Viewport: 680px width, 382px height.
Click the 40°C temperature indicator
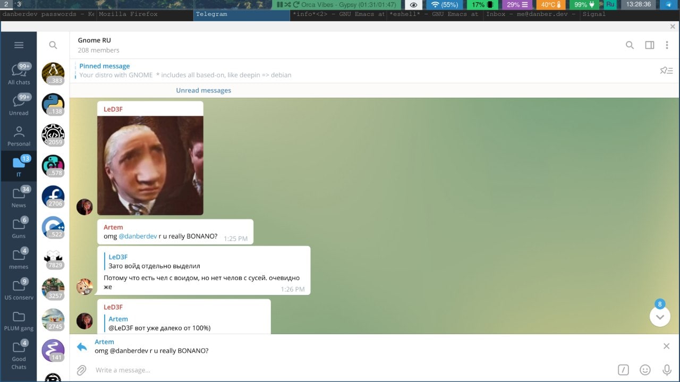tap(551, 4)
